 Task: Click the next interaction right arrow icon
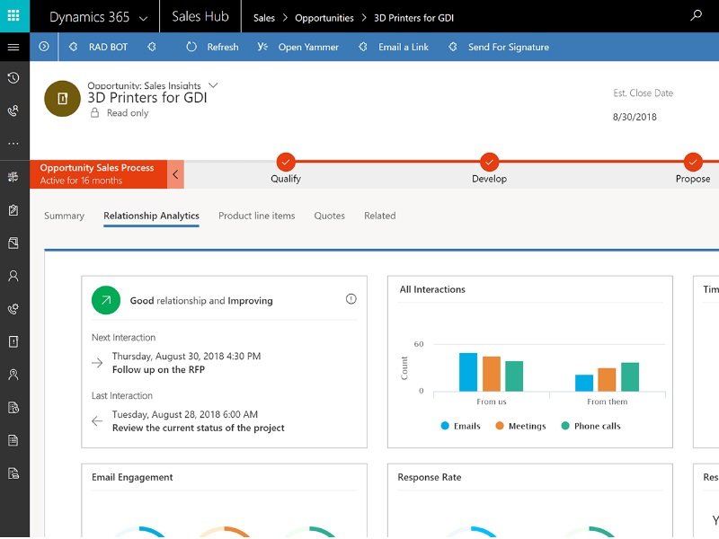pos(97,363)
